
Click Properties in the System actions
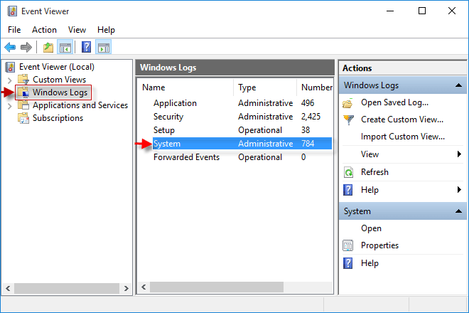point(379,245)
